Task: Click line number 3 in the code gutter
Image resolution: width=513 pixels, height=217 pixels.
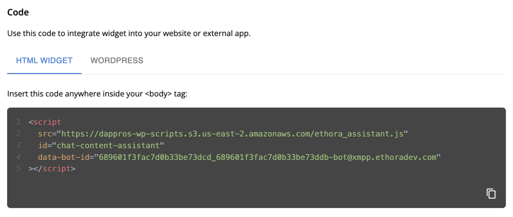Action: [19, 146]
